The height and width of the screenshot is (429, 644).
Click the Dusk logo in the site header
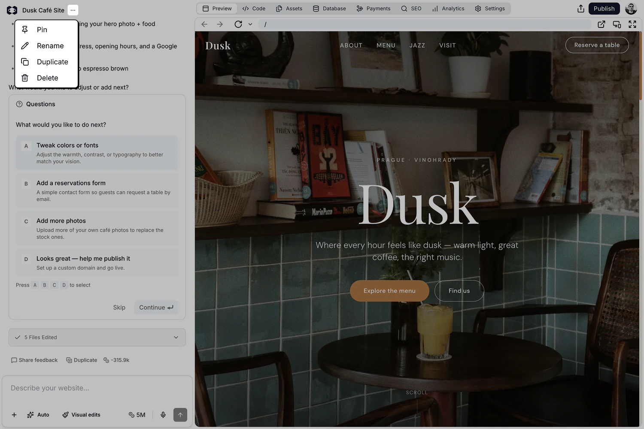pos(218,45)
